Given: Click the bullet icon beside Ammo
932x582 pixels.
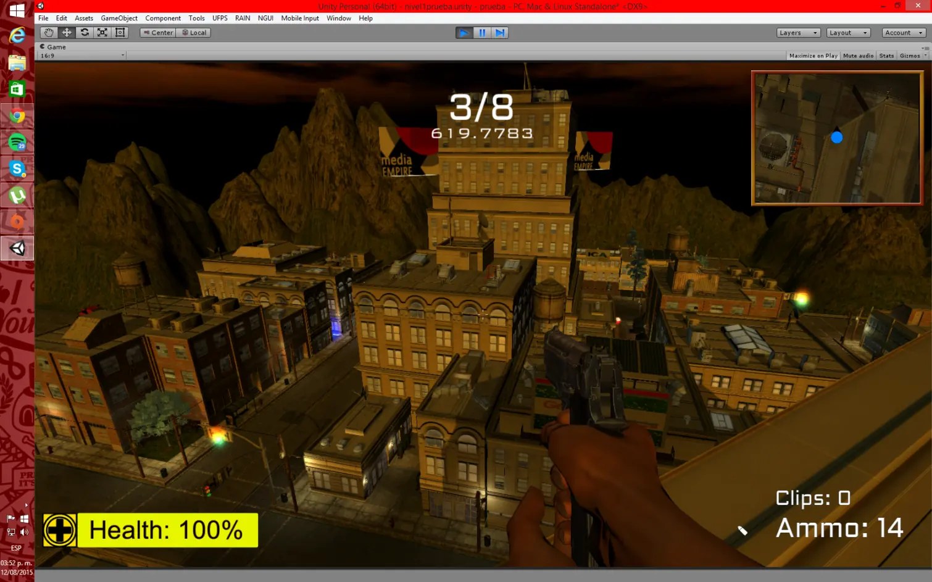Looking at the screenshot, I should click(743, 530).
